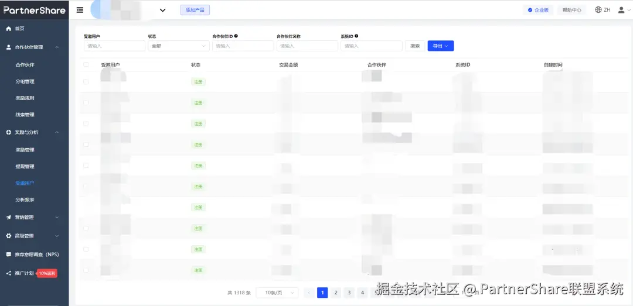This screenshot has width=633, height=306.
Task: Expand the 高级管理 menu group
Action: pyautogui.click(x=57, y=236)
